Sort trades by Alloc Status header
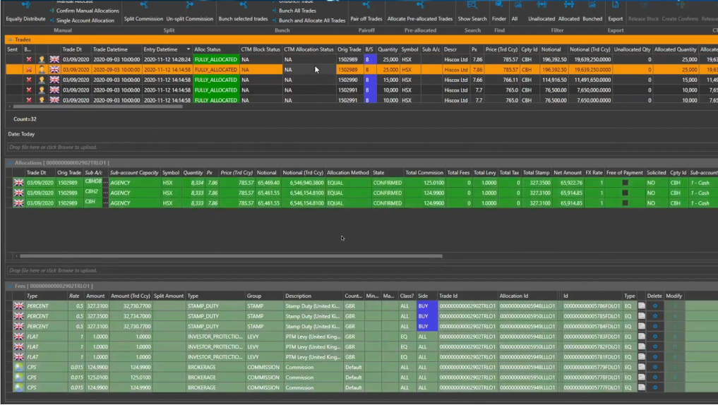Viewport: 718px width, 405px height. coord(208,49)
